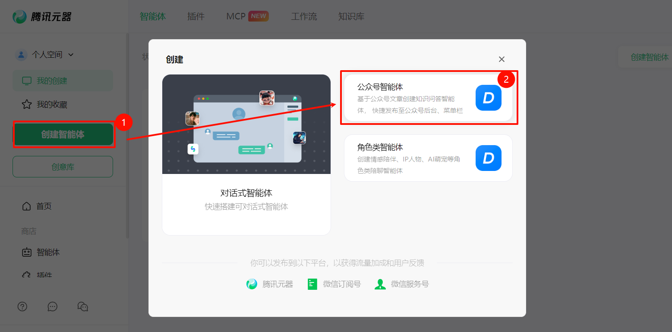This screenshot has height=332, width=672.
Task: Click the blue D icon for 角色类智能体
Action: tap(488, 158)
